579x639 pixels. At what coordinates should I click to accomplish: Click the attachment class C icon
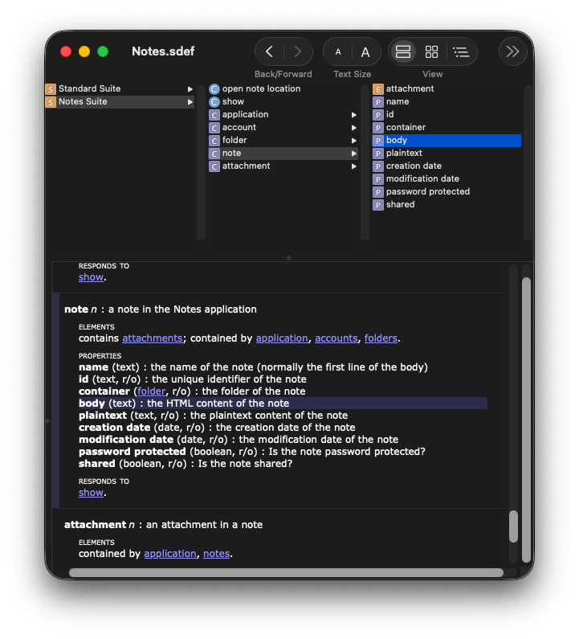(214, 166)
